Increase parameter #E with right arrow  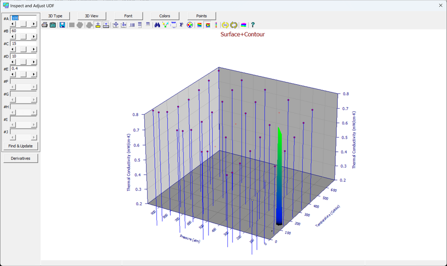[x=34, y=74]
